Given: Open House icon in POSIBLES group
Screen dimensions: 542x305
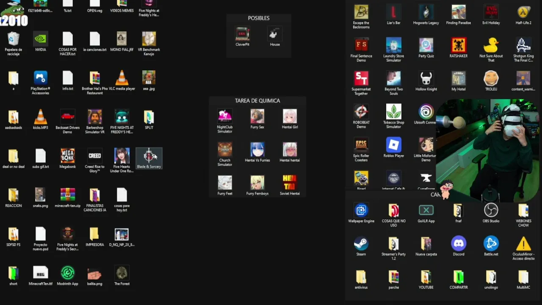Looking at the screenshot, I should point(275,33).
